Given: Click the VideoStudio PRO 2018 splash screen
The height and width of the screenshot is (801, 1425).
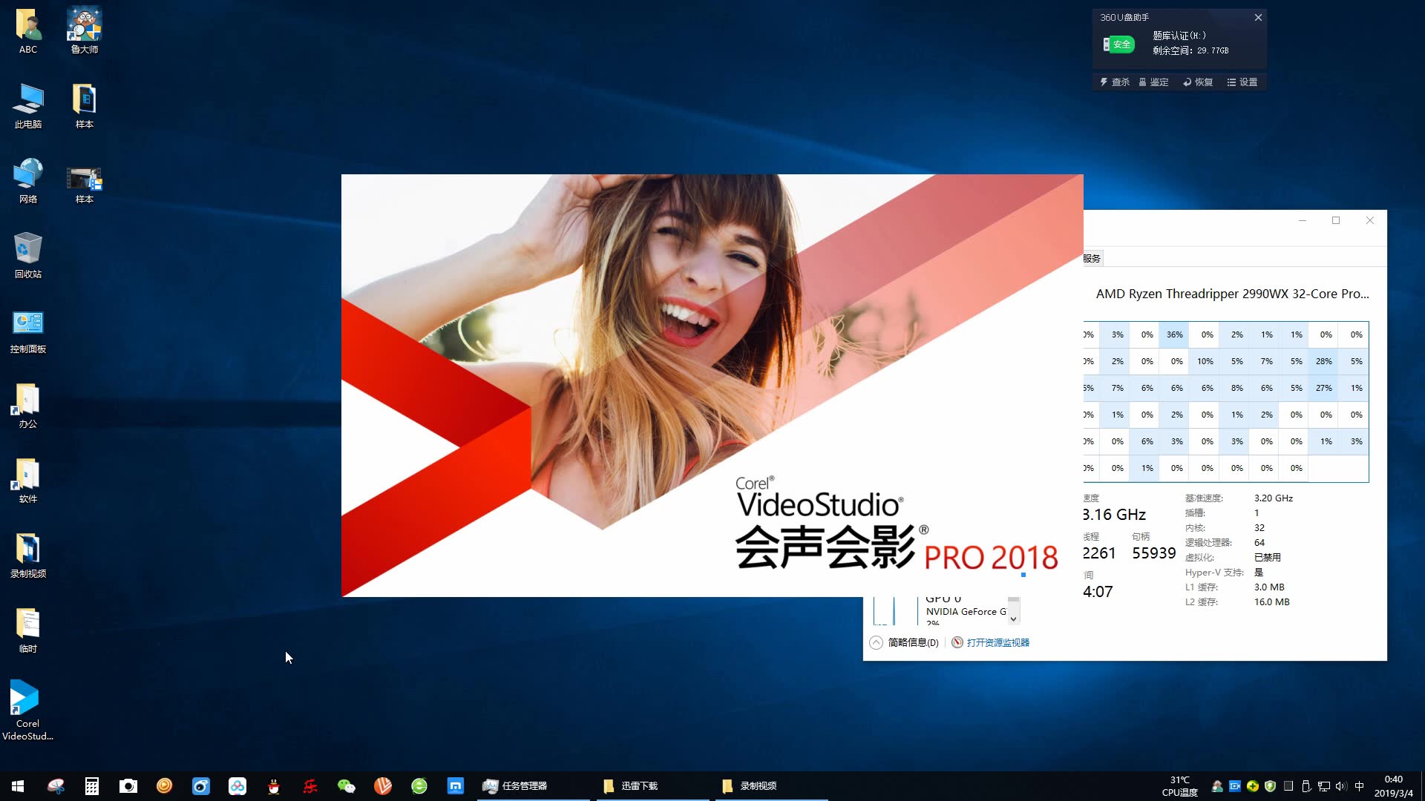Looking at the screenshot, I should (x=712, y=386).
